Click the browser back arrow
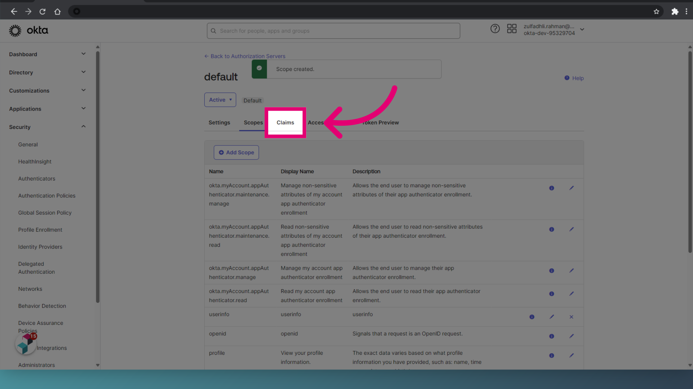This screenshot has height=389, width=693. point(14,12)
